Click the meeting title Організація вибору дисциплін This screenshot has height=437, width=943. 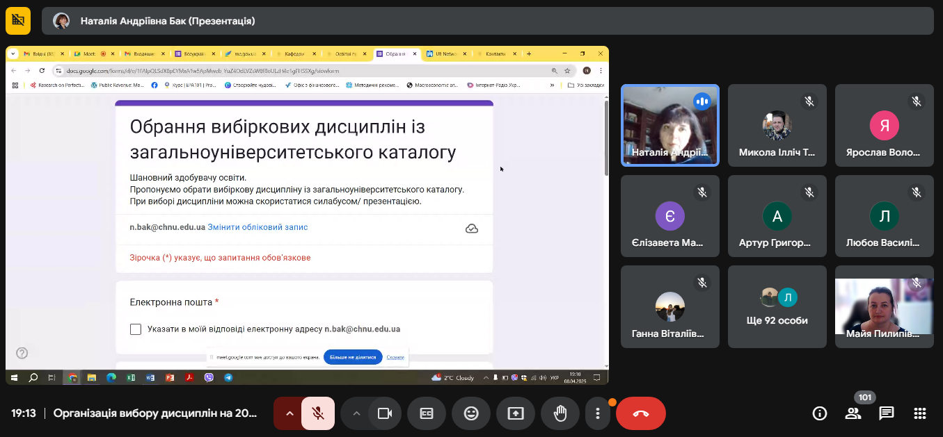[155, 413]
